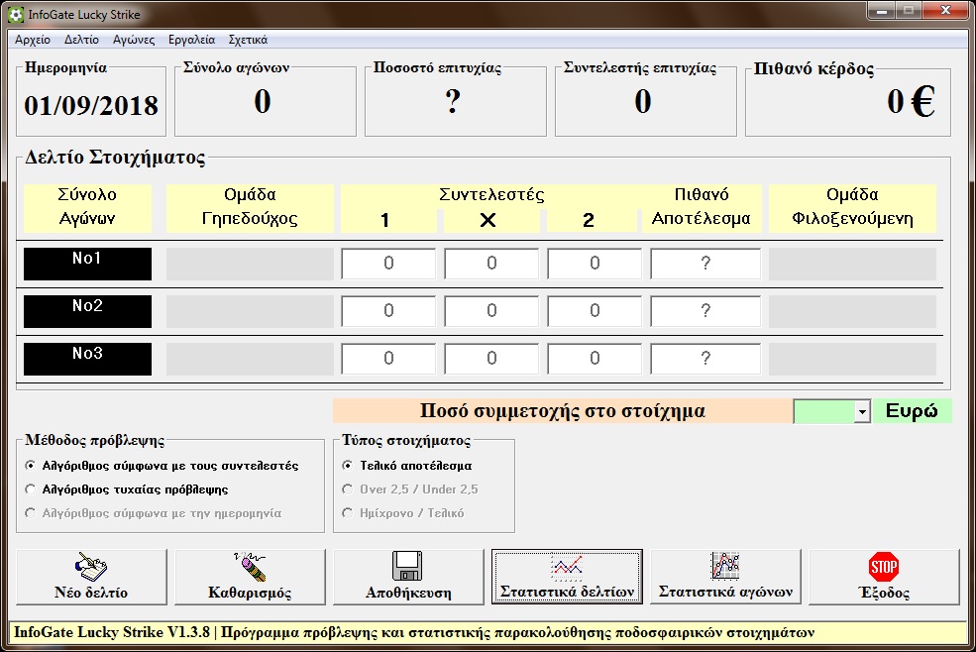The height and width of the screenshot is (652, 976).
Task: Click the notepad icon for Νέο δελτίο
Action: [91, 568]
